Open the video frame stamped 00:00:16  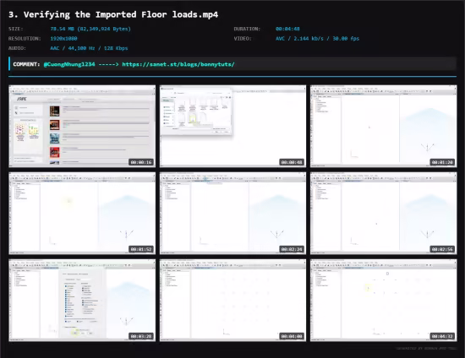82,126
